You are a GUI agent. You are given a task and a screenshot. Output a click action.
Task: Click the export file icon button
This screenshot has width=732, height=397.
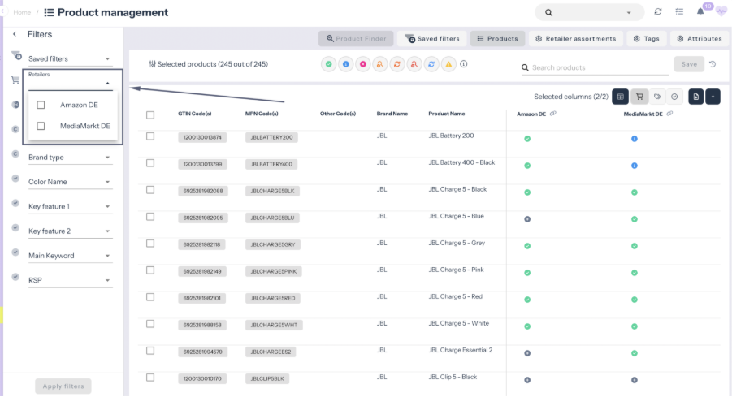695,97
